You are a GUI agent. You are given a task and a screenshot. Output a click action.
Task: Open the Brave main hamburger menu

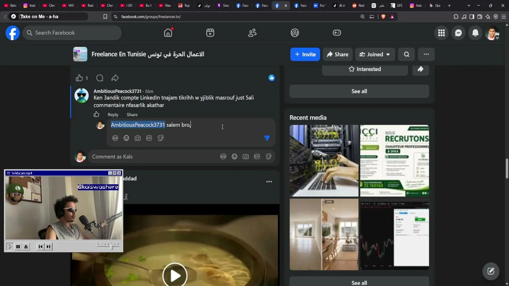(503, 17)
